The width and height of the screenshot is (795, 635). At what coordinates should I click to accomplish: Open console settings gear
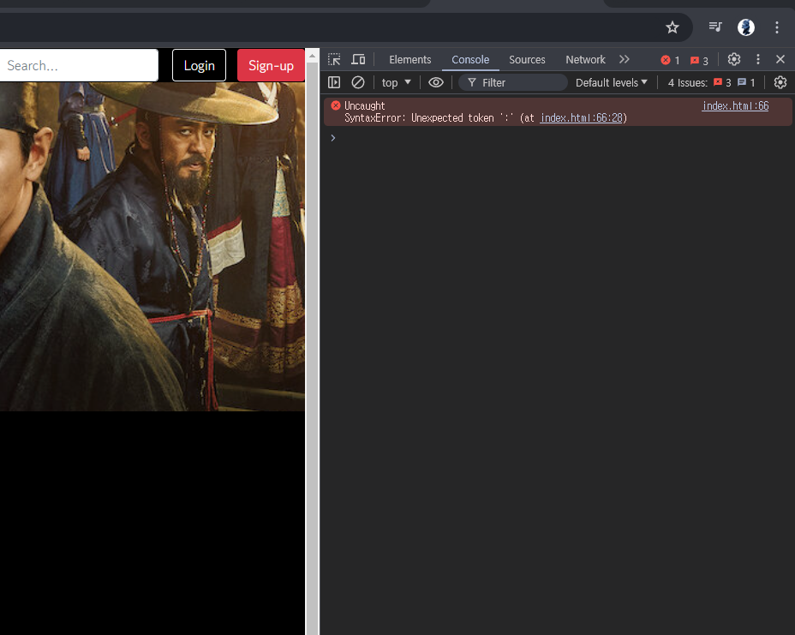click(x=780, y=82)
